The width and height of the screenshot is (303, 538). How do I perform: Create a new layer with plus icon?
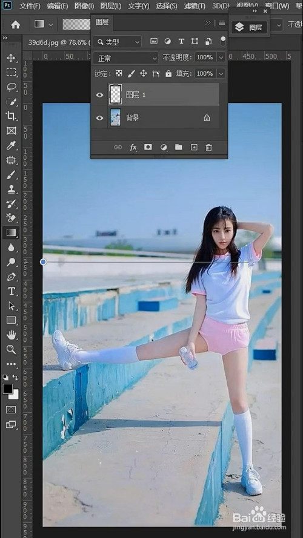click(194, 147)
